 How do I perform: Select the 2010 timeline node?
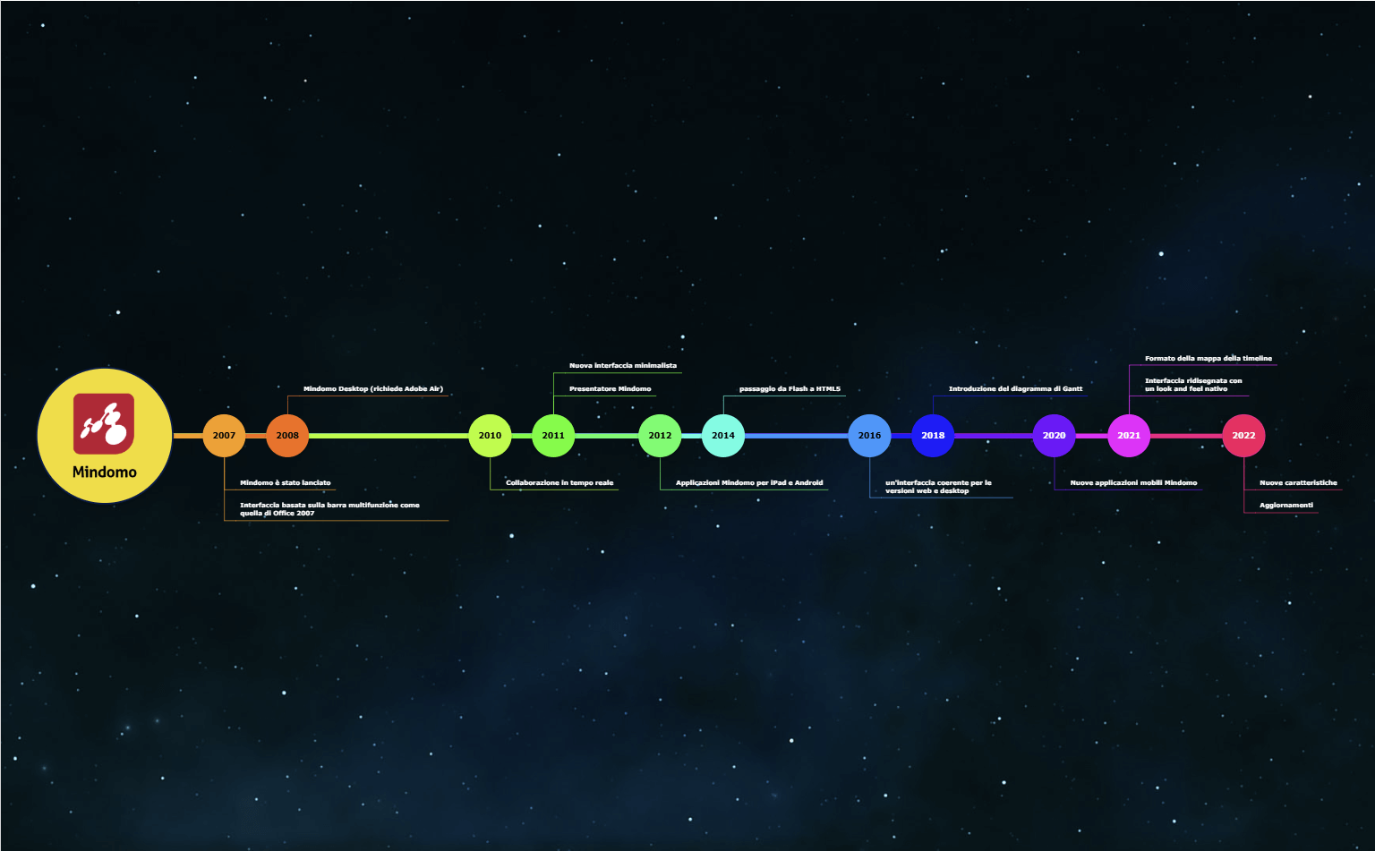490,436
